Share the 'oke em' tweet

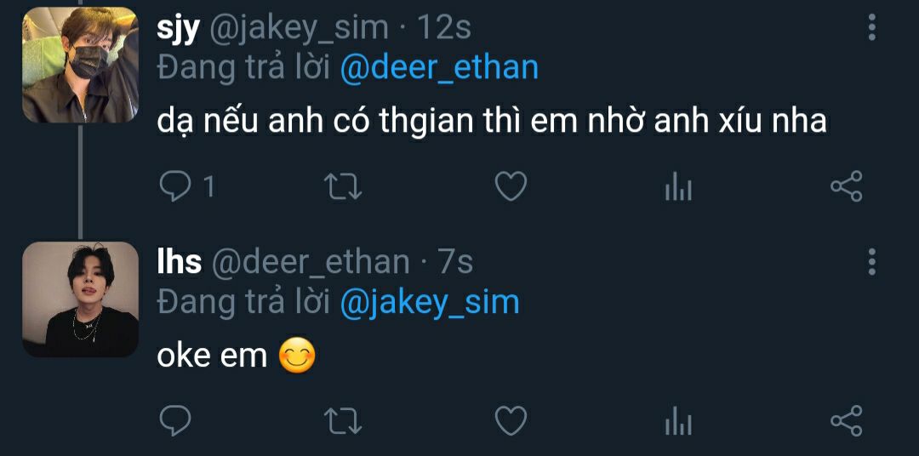[x=847, y=421]
